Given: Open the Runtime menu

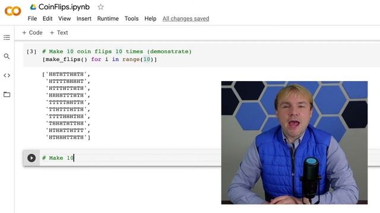Looking at the screenshot, I should [x=108, y=18].
